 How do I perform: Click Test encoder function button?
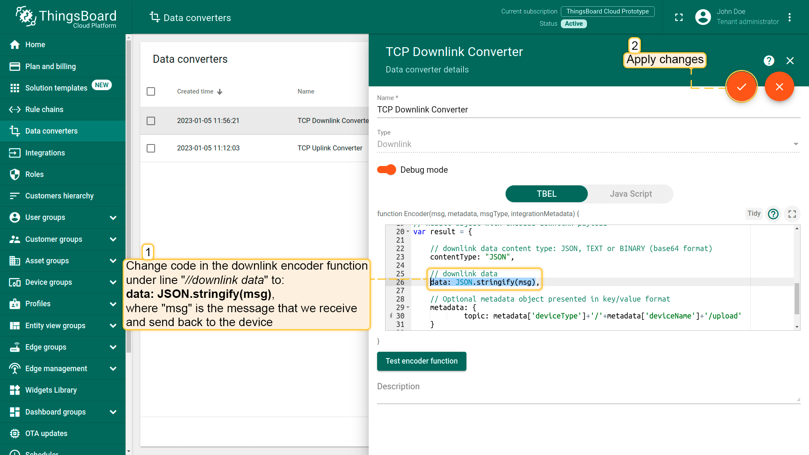pos(421,361)
